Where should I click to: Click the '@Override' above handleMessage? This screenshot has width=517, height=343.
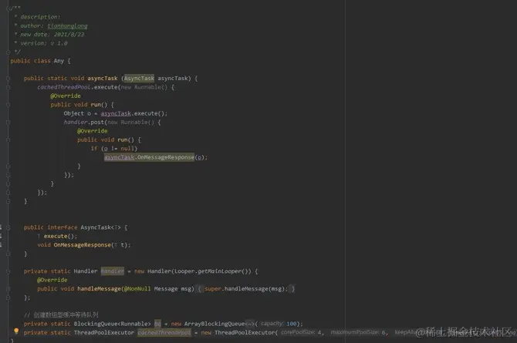tap(52, 280)
